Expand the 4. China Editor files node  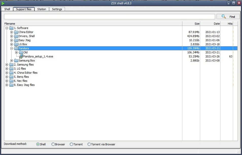(x=7, y=73)
